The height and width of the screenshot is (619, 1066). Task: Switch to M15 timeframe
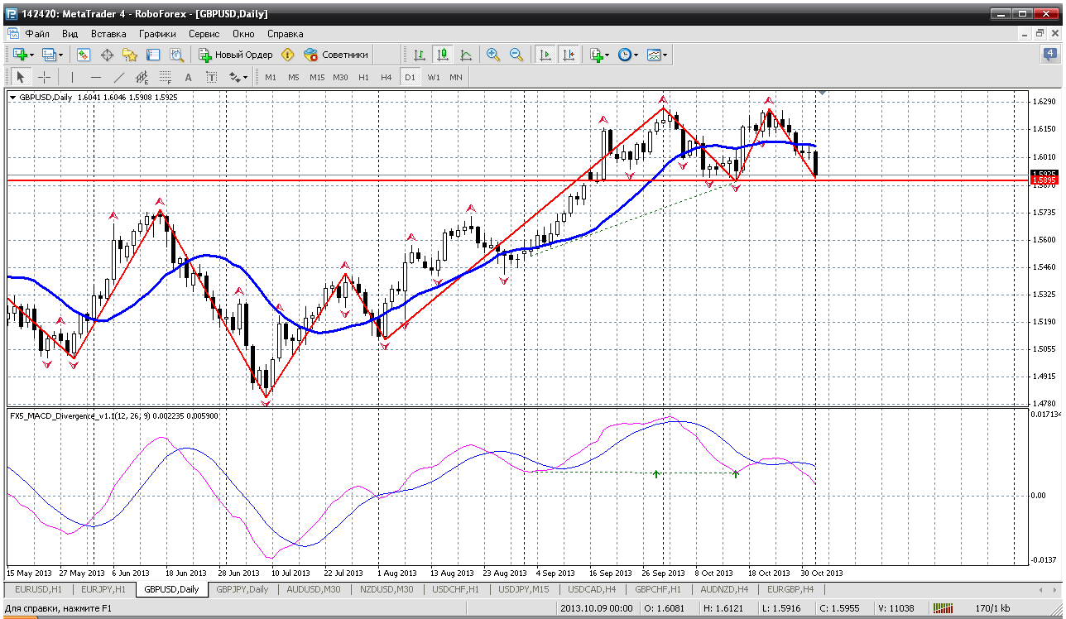tap(317, 77)
